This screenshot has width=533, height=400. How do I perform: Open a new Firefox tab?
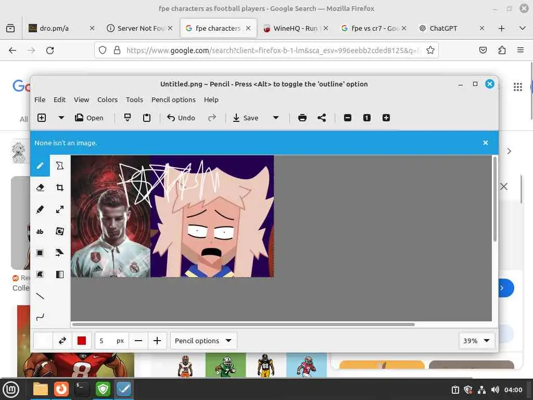pyautogui.click(x=501, y=28)
